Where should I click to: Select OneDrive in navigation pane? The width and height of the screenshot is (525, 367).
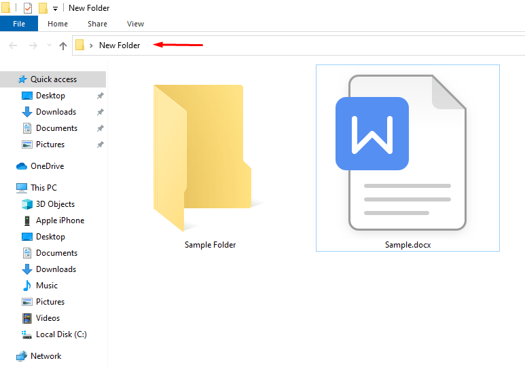pyautogui.click(x=47, y=166)
